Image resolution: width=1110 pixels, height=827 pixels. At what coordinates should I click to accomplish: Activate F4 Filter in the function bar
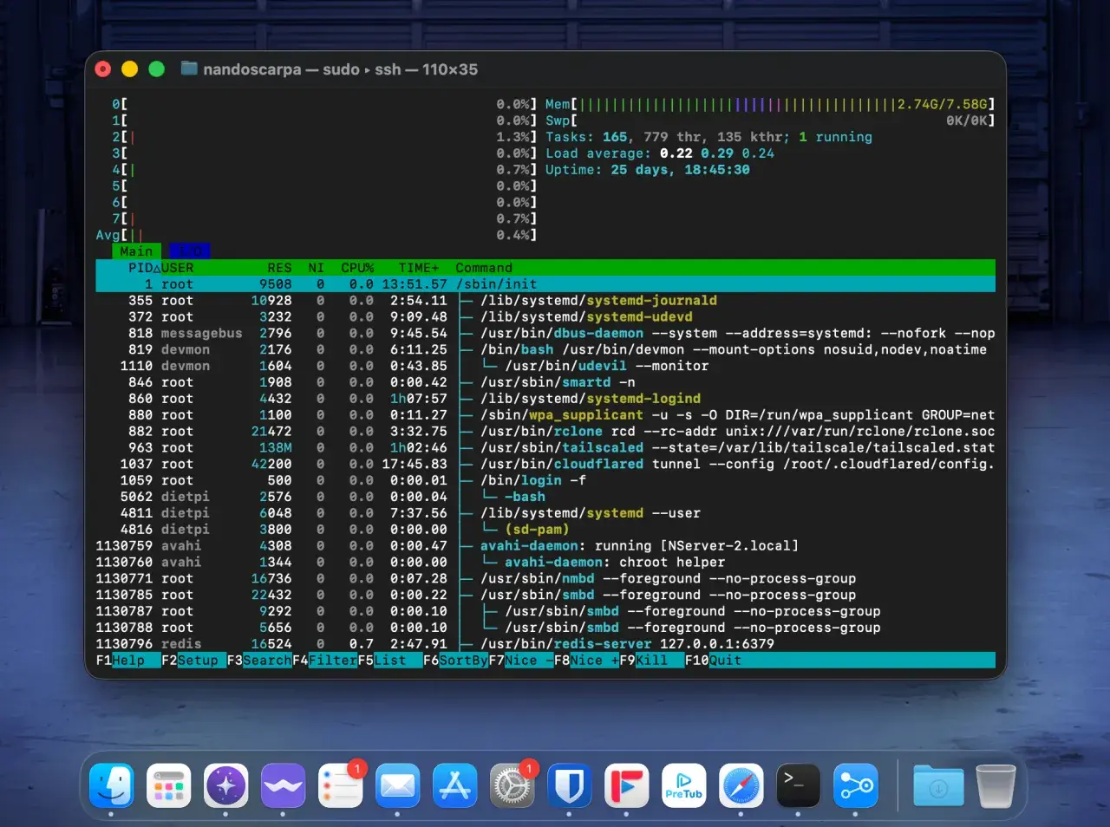click(325, 661)
